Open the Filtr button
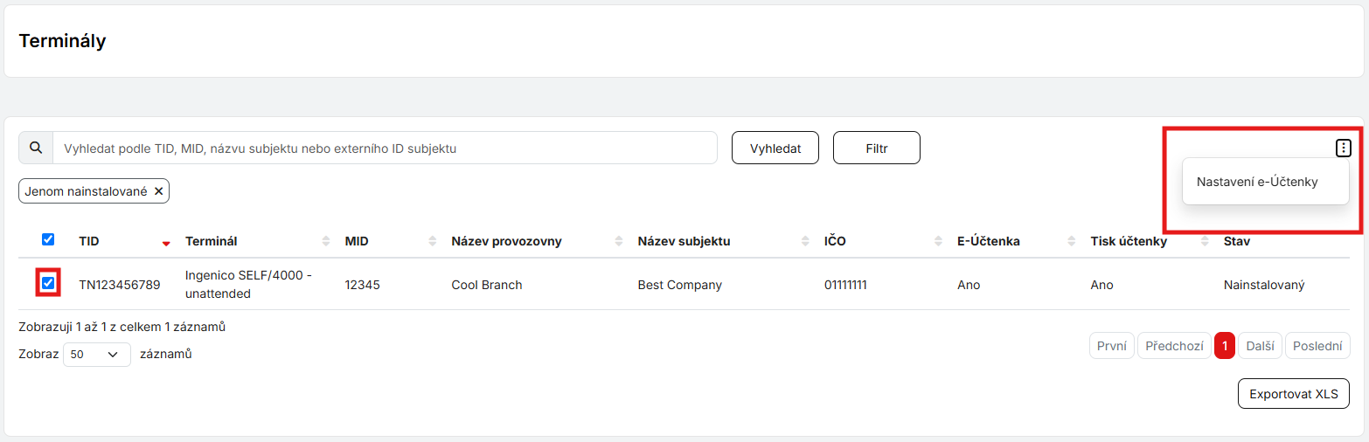This screenshot has height=442, width=1369. [x=877, y=148]
